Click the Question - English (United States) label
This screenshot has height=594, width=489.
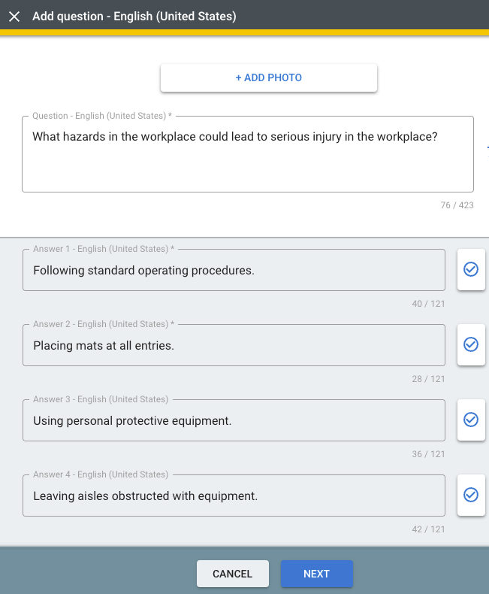102,116
